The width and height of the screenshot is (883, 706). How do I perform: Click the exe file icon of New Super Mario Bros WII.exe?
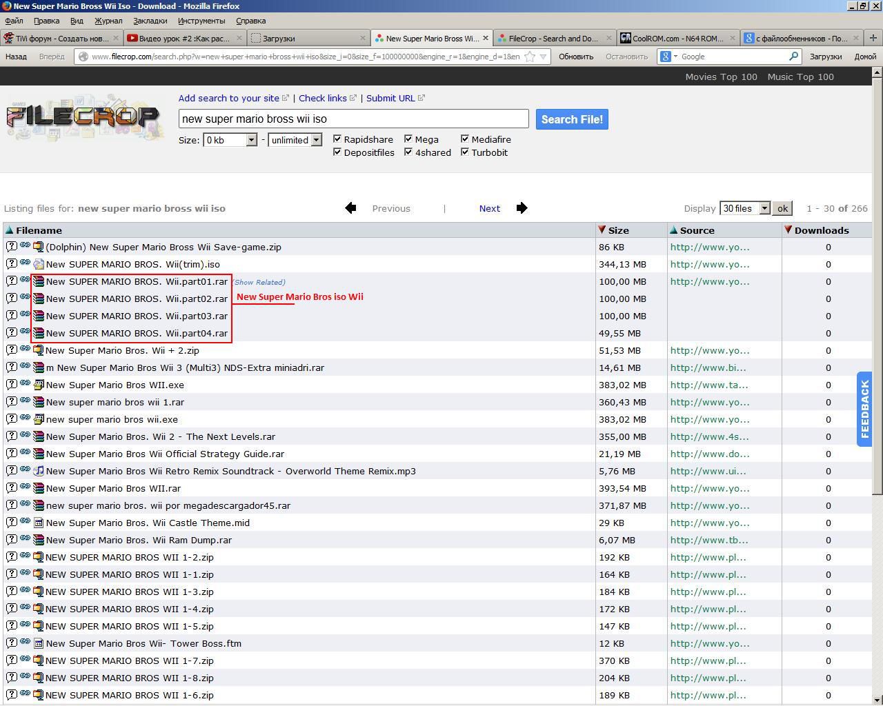pyautogui.click(x=39, y=385)
